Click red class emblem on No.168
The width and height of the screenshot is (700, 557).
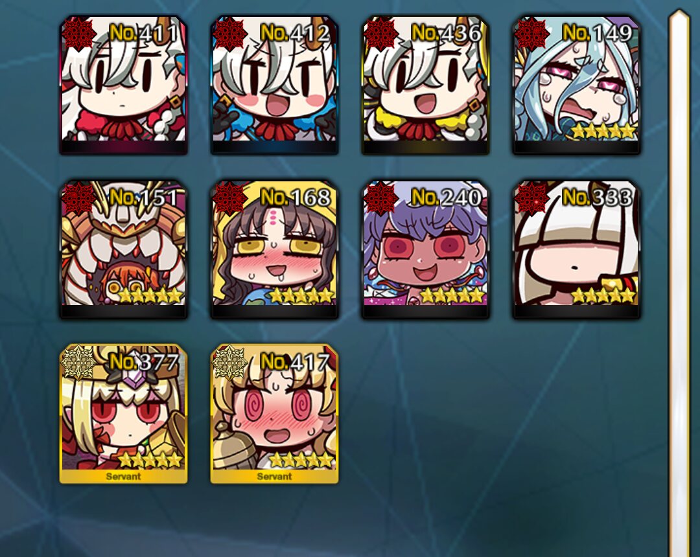(230, 198)
